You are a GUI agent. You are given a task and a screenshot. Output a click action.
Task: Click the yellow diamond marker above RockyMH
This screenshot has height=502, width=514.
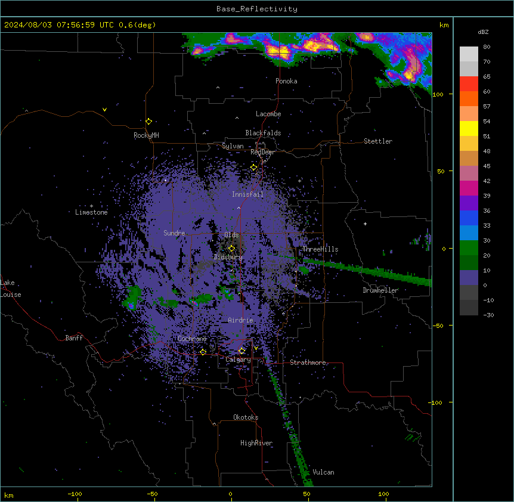coord(148,121)
